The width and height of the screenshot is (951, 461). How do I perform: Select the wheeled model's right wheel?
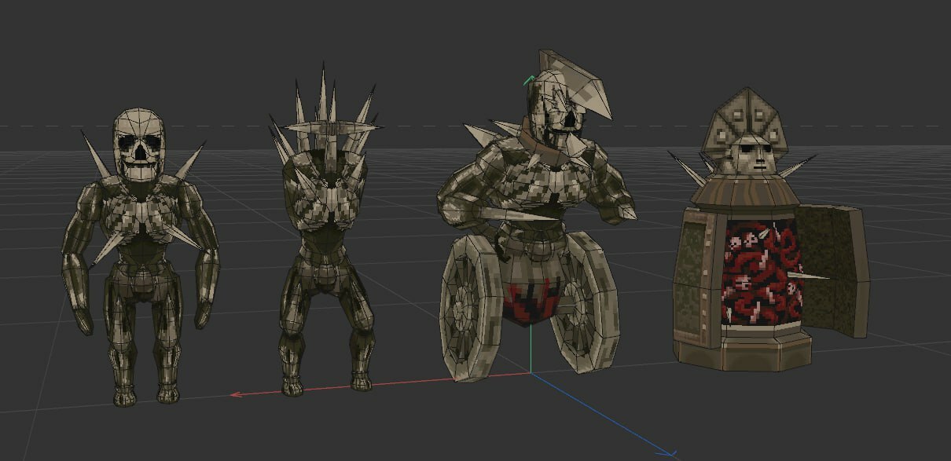[x=584, y=306]
